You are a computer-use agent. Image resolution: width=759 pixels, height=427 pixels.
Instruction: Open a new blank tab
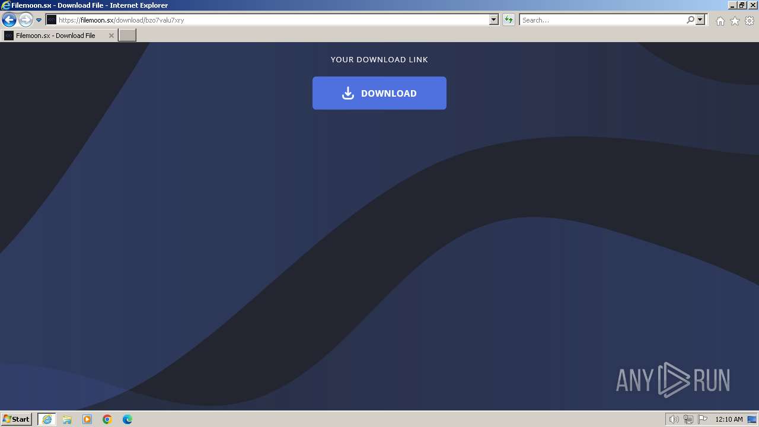[x=127, y=36]
